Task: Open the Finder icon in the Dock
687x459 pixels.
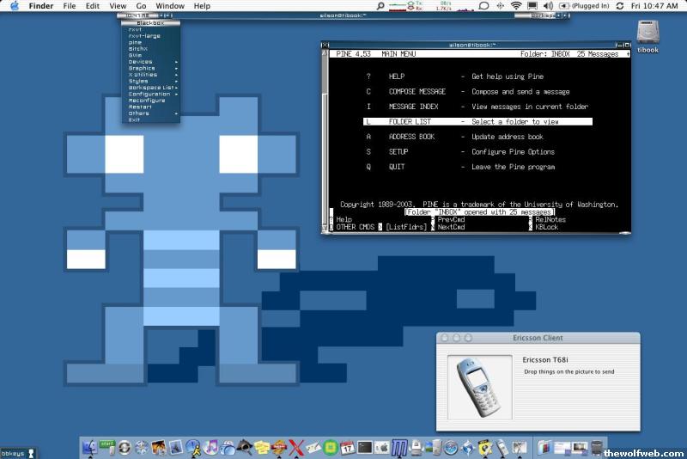Action: (x=90, y=447)
